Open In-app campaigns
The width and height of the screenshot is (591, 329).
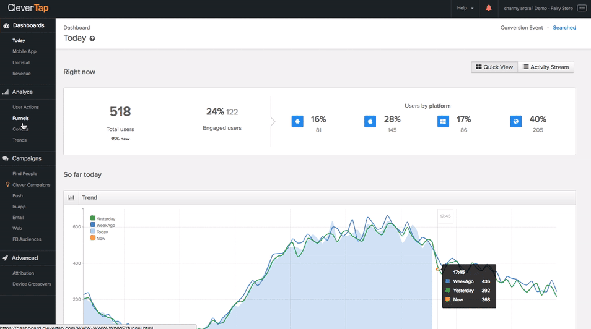(19, 207)
